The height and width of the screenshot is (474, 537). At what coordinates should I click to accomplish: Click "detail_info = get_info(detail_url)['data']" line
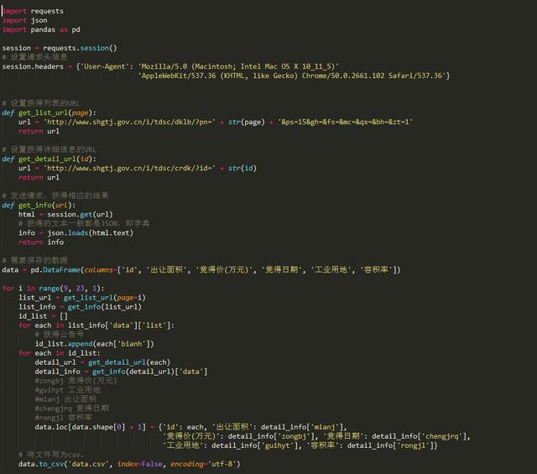[121, 372]
